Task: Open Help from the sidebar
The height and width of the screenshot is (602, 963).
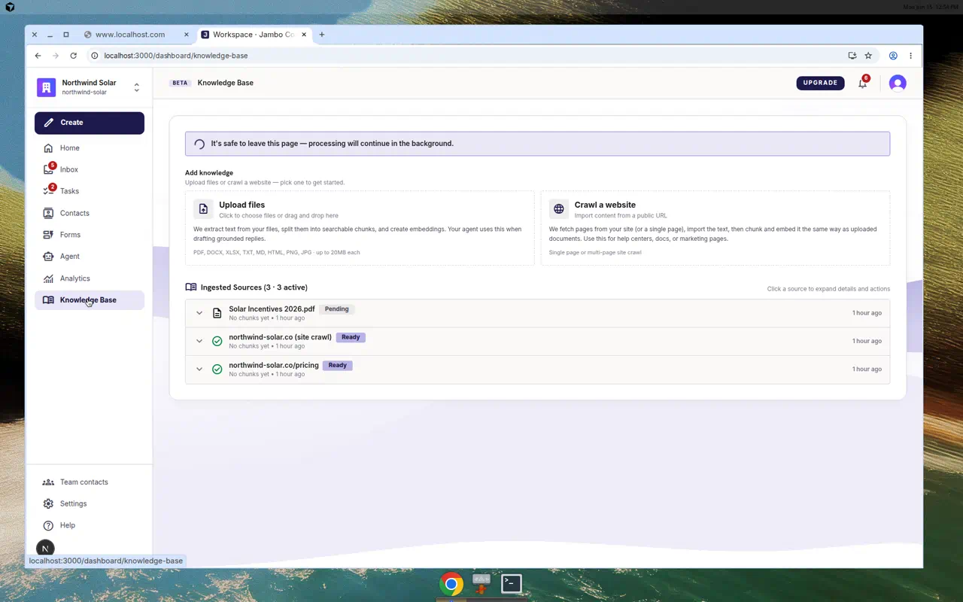Action: coord(90,525)
